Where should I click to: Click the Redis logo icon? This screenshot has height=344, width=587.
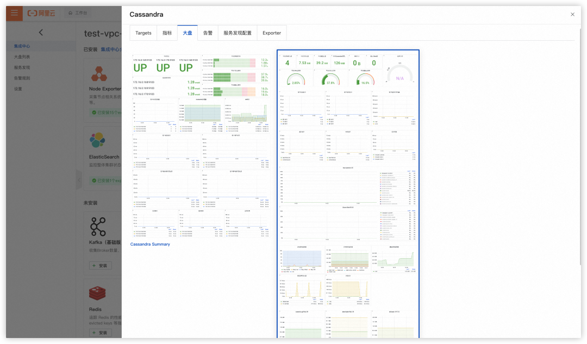pyautogui.click(x=97, y=293)
